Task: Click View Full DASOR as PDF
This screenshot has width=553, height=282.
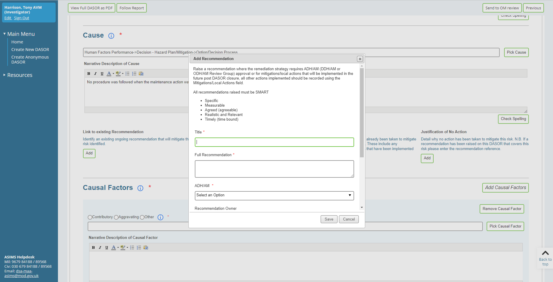Action: (92, 8)
